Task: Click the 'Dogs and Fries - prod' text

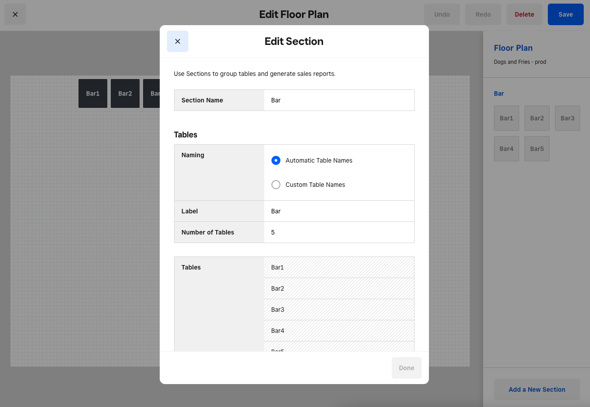Action: (x=520, y=62)
